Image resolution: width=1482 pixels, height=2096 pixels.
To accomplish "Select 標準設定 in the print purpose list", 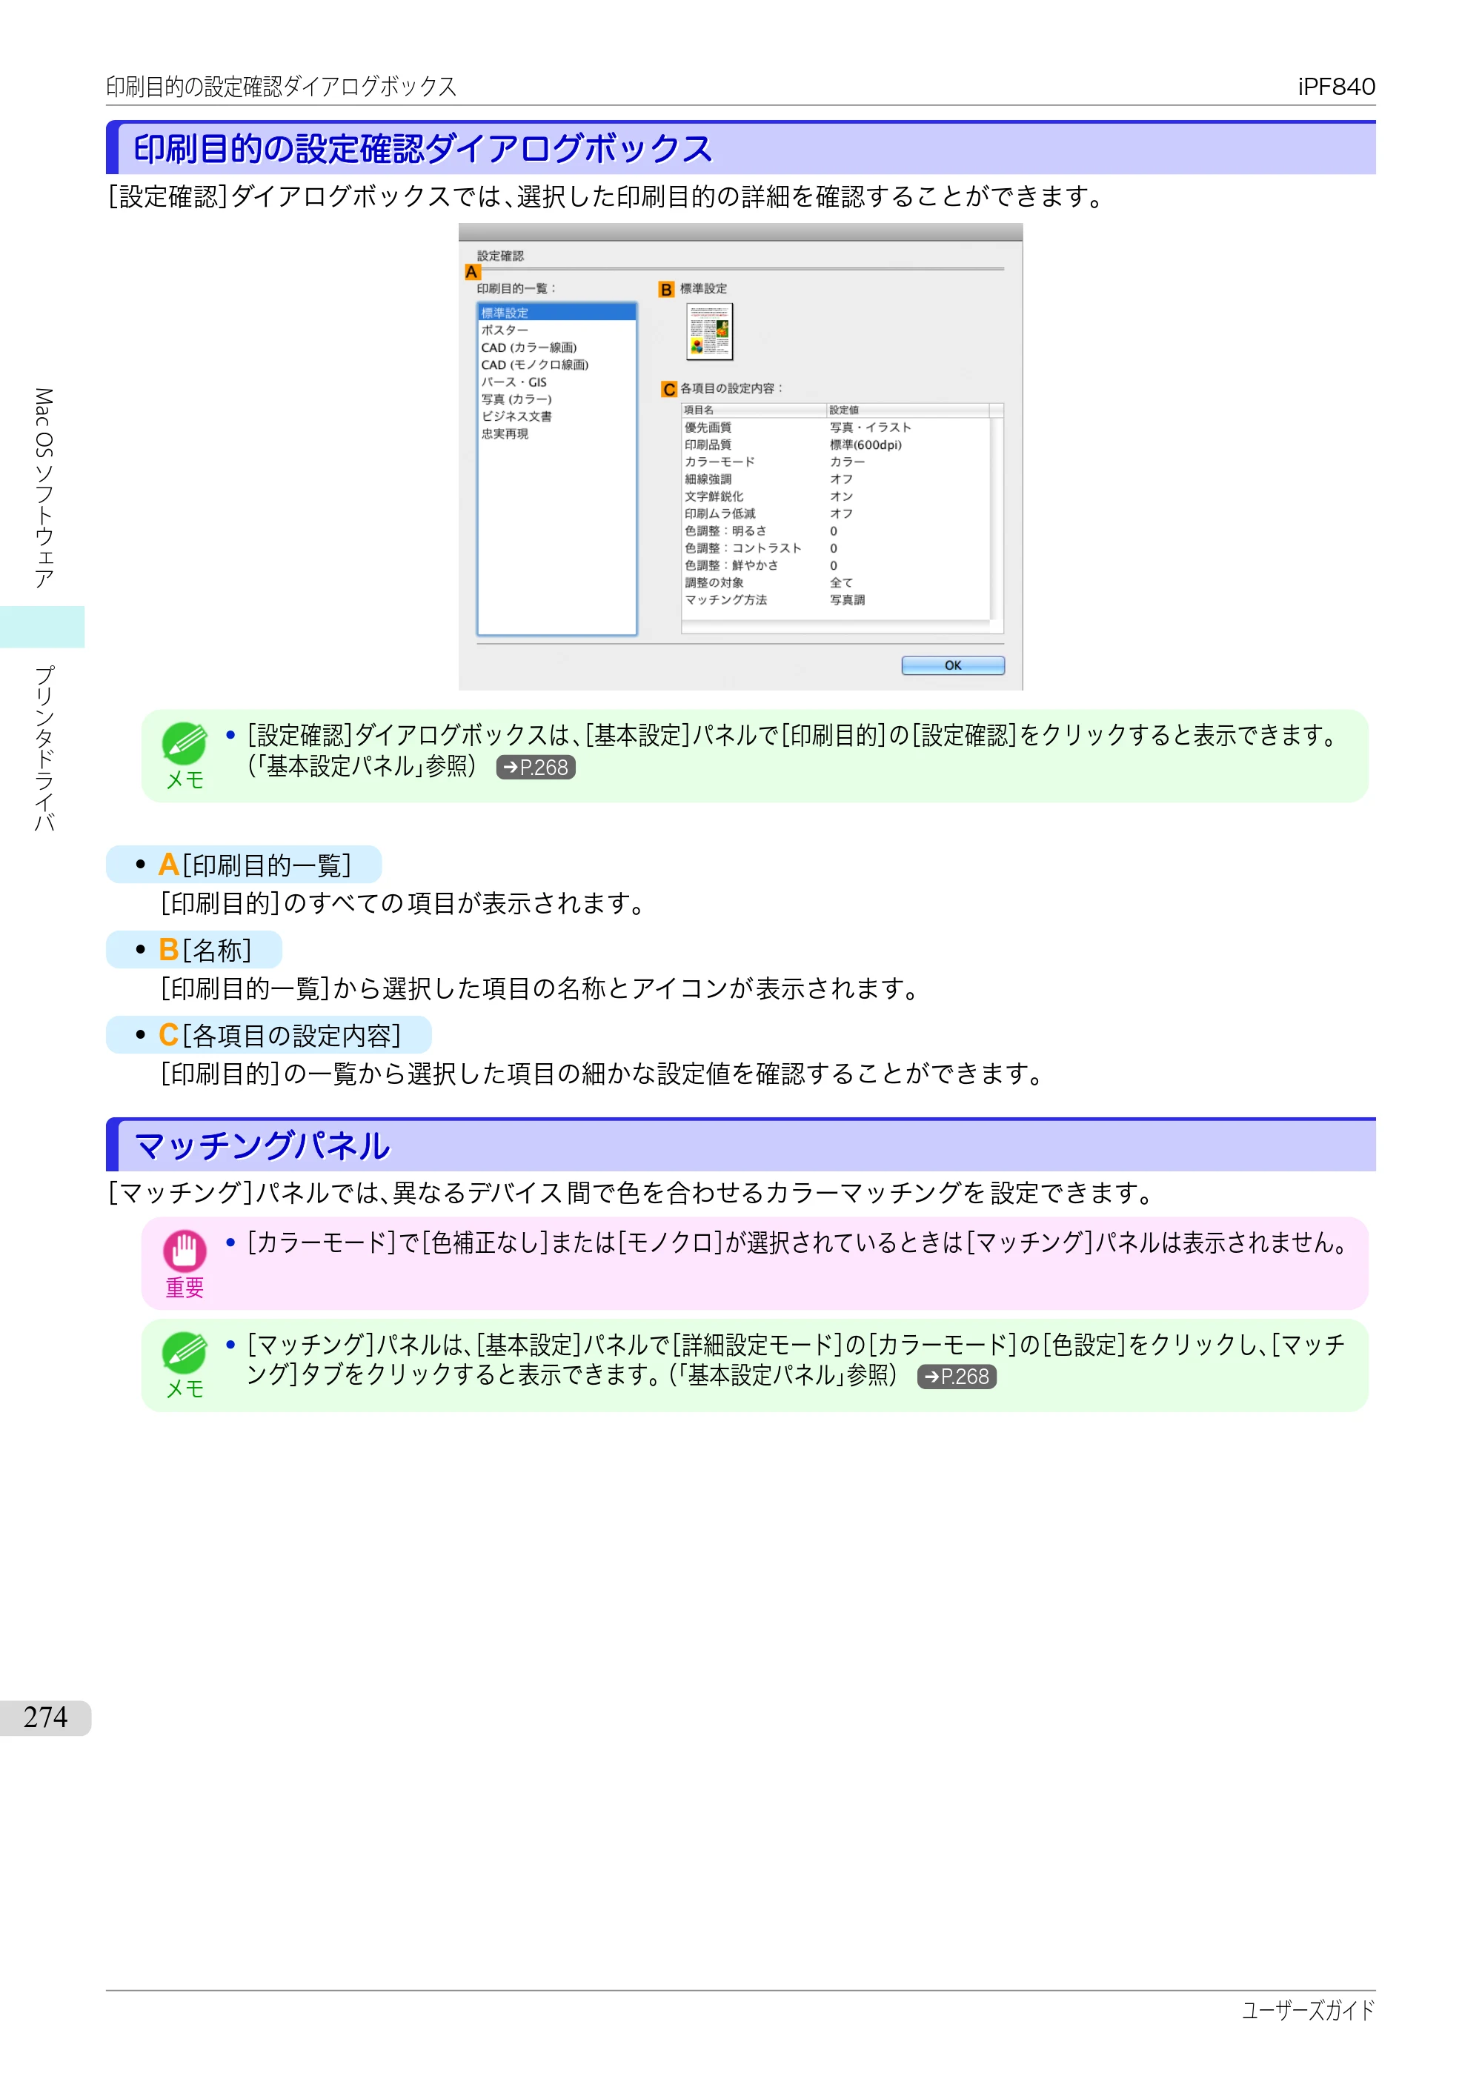I will [556, 313].
